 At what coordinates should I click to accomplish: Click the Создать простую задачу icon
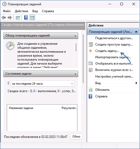click(x=91, y=44)
